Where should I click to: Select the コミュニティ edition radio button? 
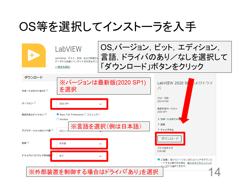tap(85, 114)
